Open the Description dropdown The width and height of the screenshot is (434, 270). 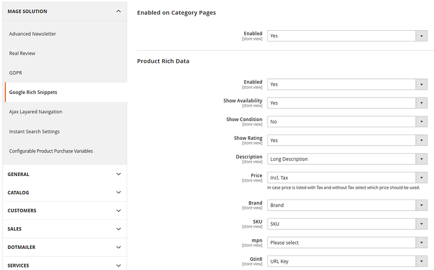[347, 159]
